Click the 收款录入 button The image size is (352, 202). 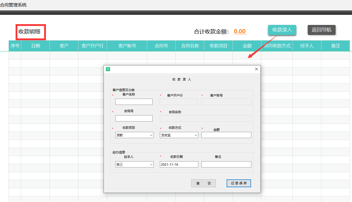282,30
